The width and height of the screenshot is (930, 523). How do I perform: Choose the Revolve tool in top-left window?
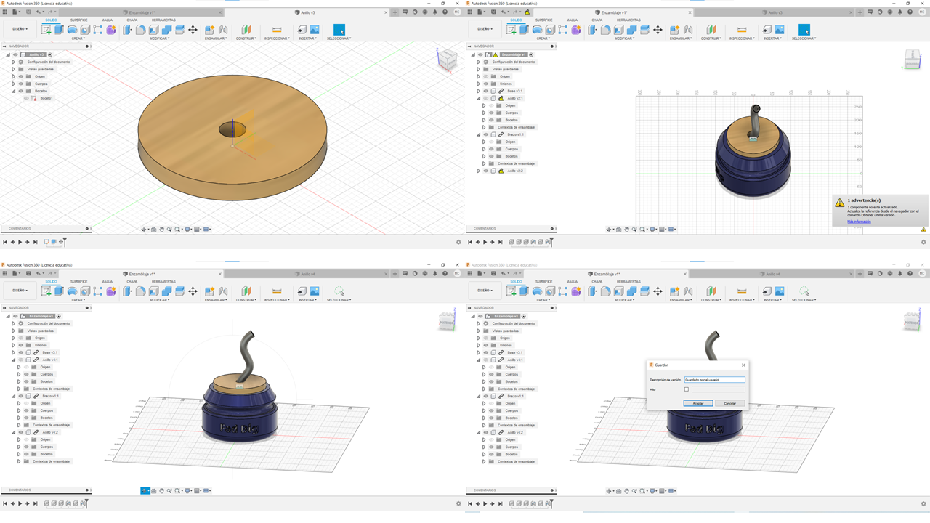72,30
